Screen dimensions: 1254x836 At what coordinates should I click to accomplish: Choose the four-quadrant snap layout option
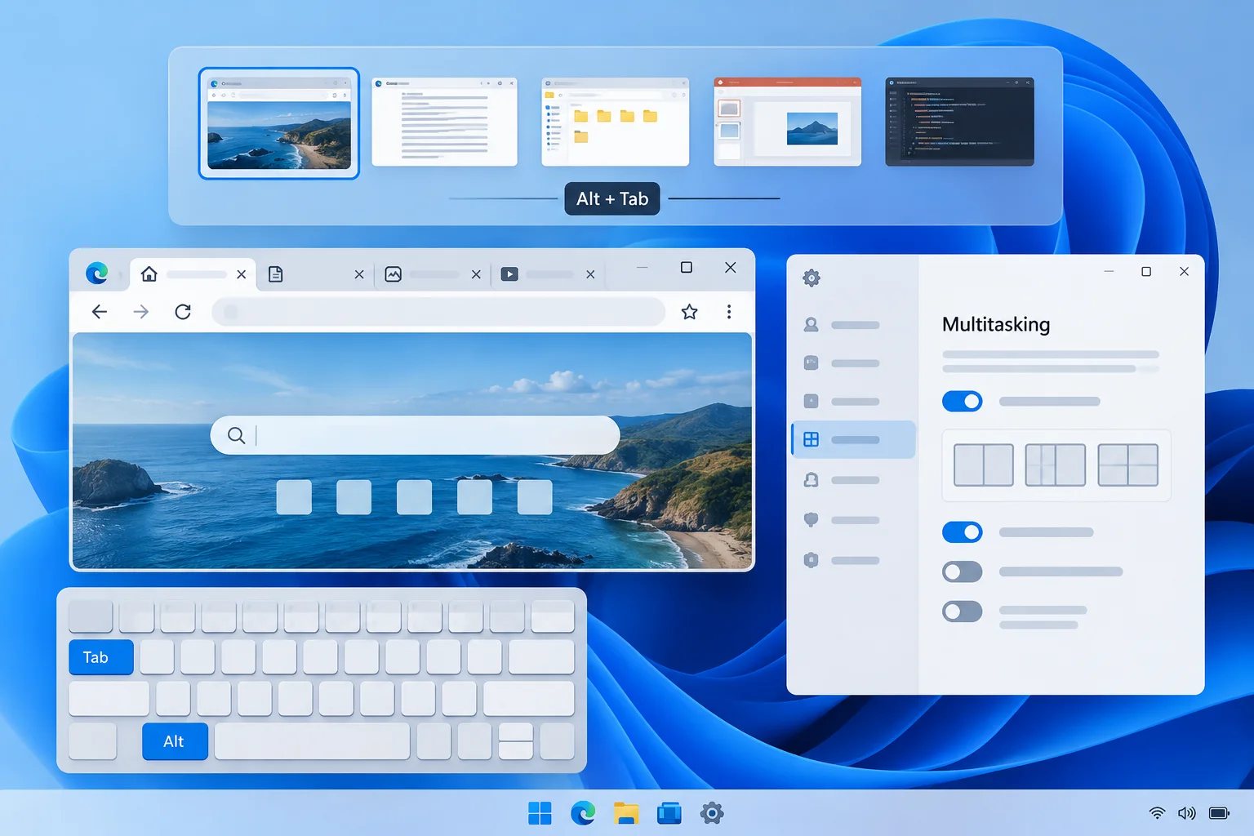tap(1128, 465)
